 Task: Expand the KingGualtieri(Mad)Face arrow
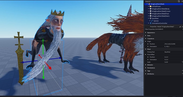[x=149, y=14]
